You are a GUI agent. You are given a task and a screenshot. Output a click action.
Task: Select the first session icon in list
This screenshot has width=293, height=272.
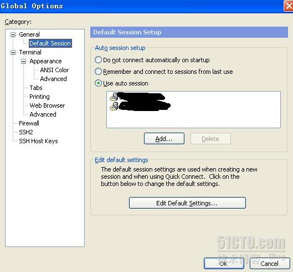(x=114, y=97)
